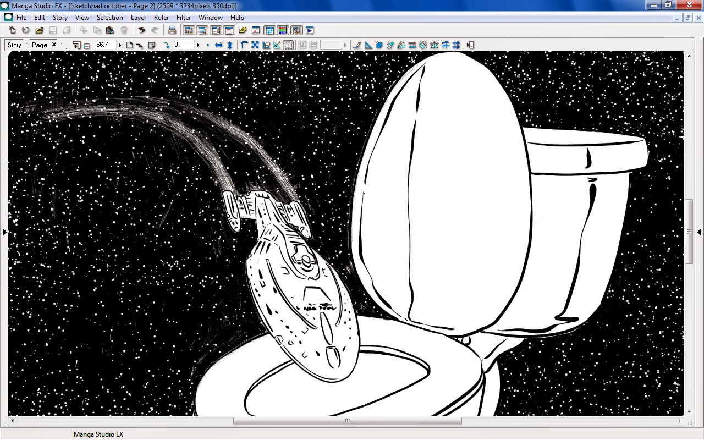The image size is (704, 440).
Task: Click the pen-on-line ruler icon
Action: (357, 45)
